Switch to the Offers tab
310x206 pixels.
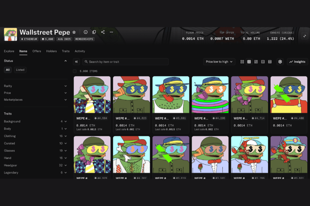pyautogui.click(x=37, y=51)
